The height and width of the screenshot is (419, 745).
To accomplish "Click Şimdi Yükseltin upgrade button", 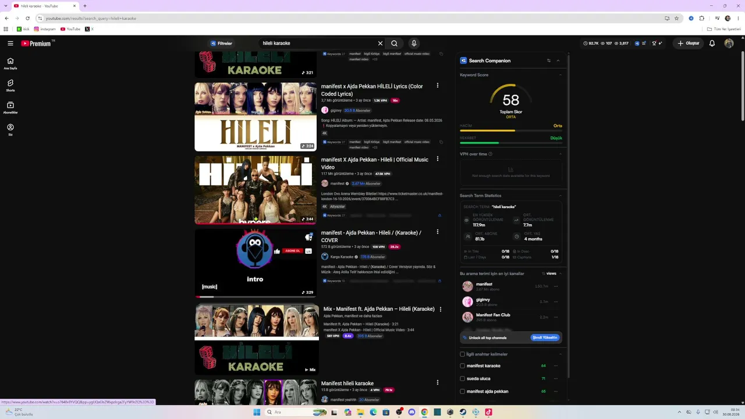I will coord(545,338).
